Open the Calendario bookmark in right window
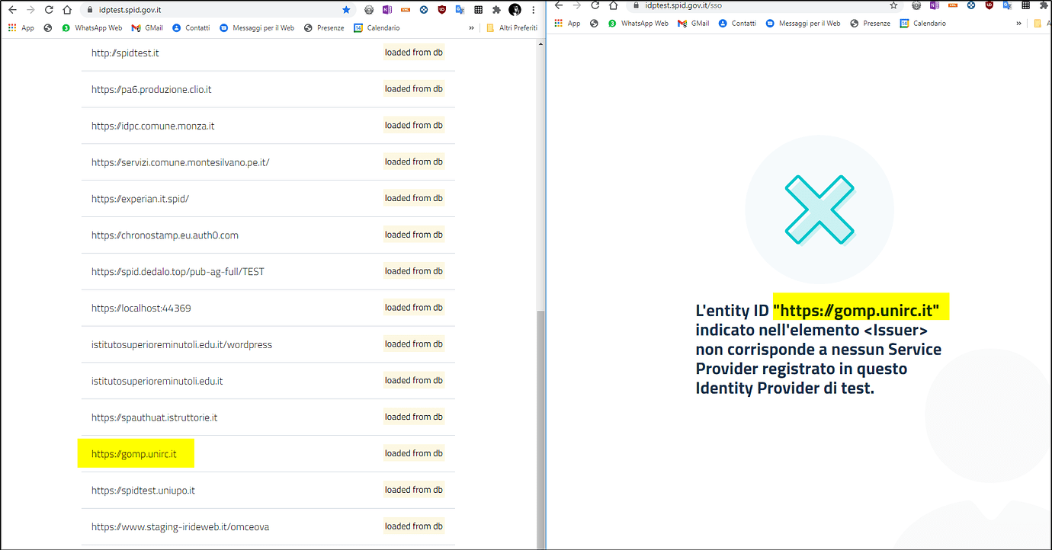 [x=923, y=24]
